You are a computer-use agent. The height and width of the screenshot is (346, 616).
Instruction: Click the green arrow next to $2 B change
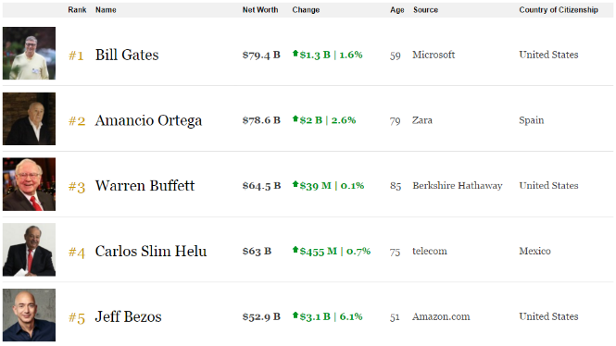coord(295,118)
